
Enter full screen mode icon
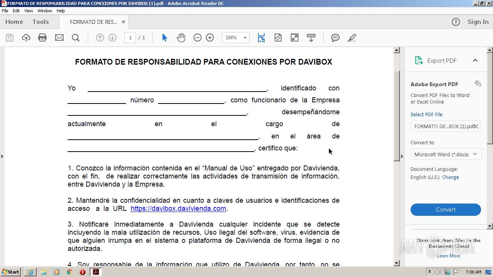295,38
